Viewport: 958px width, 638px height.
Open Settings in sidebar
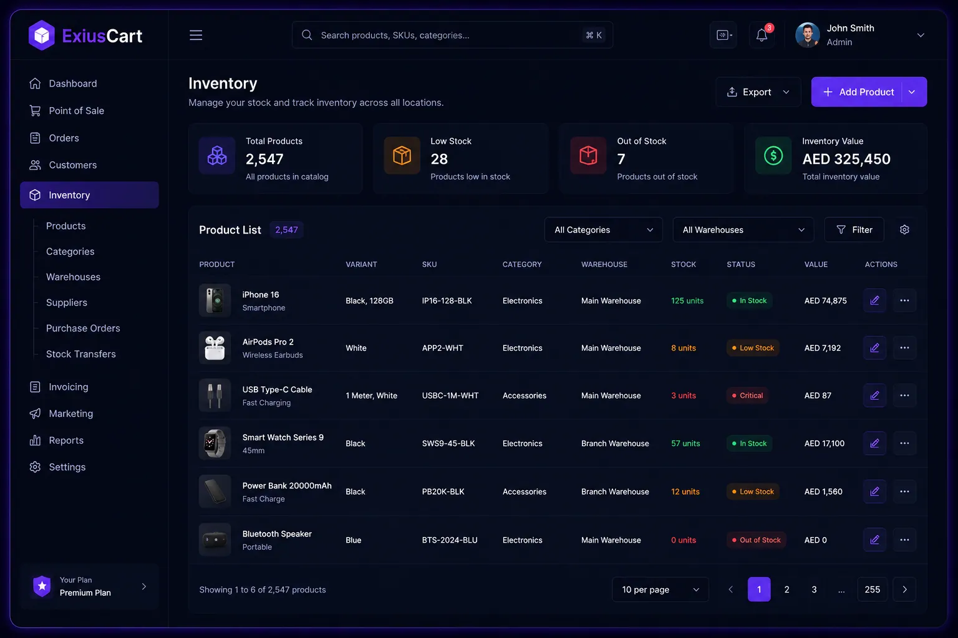point(89,467)
